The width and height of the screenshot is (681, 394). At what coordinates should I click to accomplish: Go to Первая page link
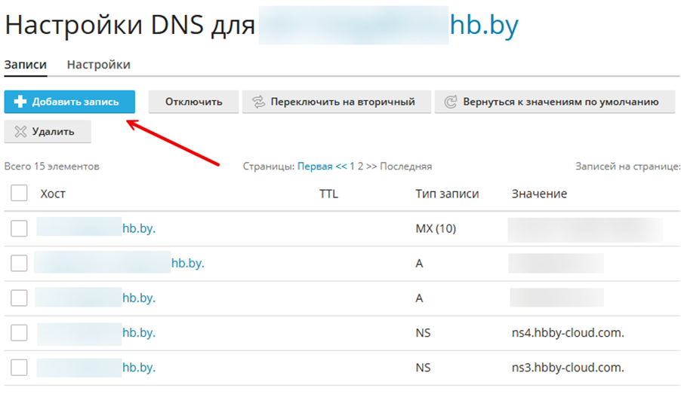(315, 166)
